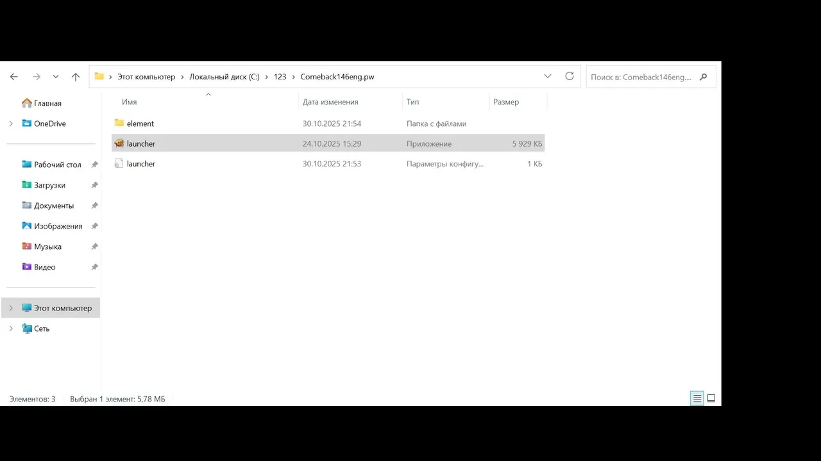Click the 'Приложение' type cell

click(x=429, y=144)
